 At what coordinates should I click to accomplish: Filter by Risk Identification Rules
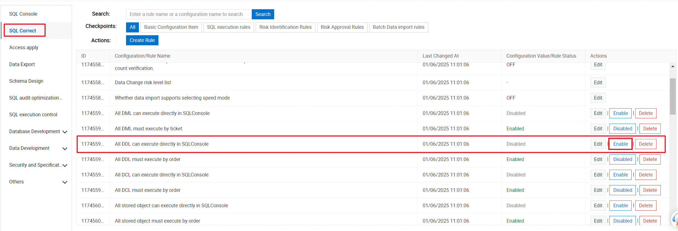coord(285,27)
